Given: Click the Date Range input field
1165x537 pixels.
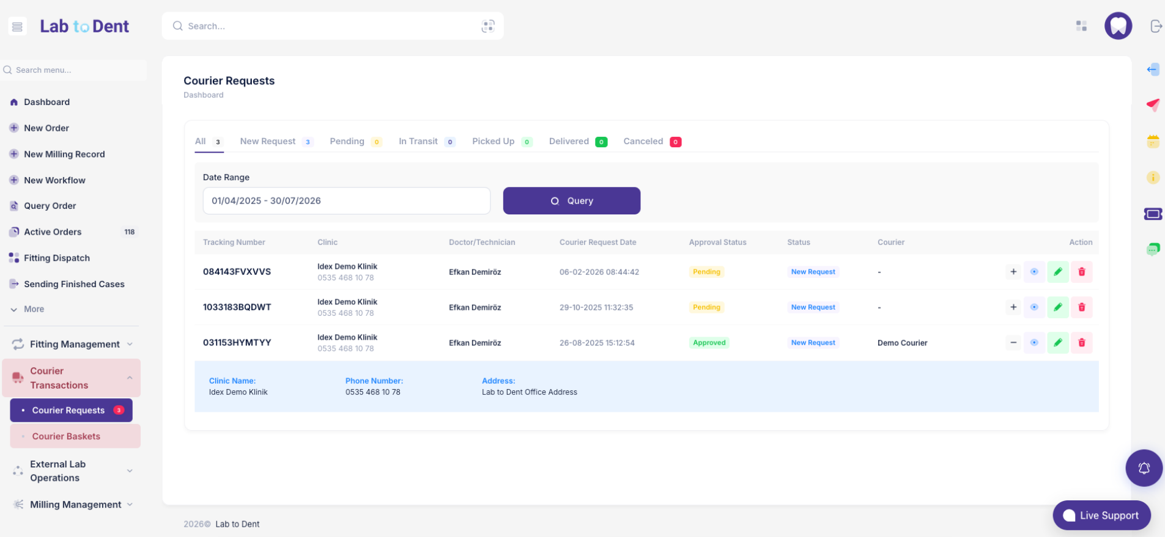Looking at the screenshot, I should pyautogui.click(x=346, y=201).
